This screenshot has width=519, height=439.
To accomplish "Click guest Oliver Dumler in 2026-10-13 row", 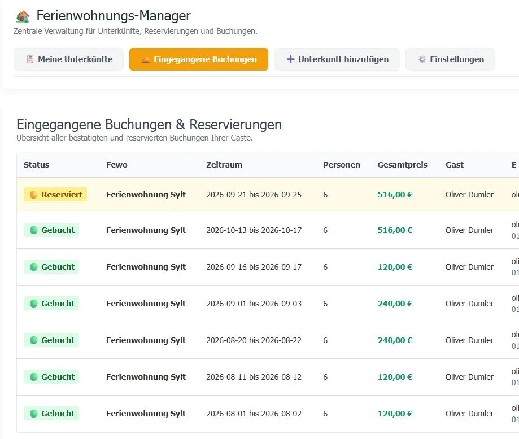I will click(x=469, y=230).
